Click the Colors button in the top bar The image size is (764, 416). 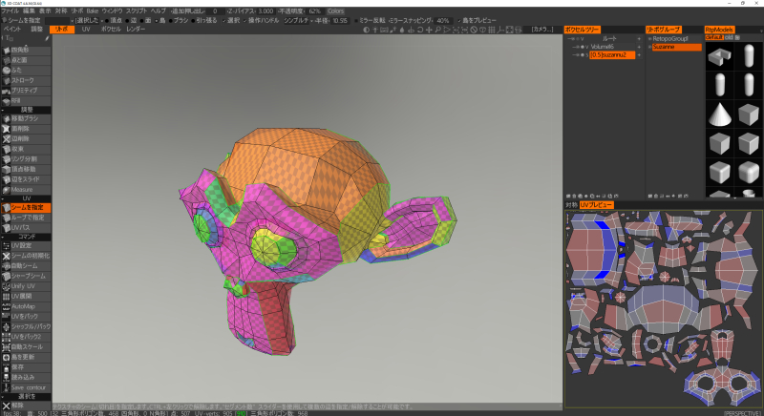(x=335, y=10)
